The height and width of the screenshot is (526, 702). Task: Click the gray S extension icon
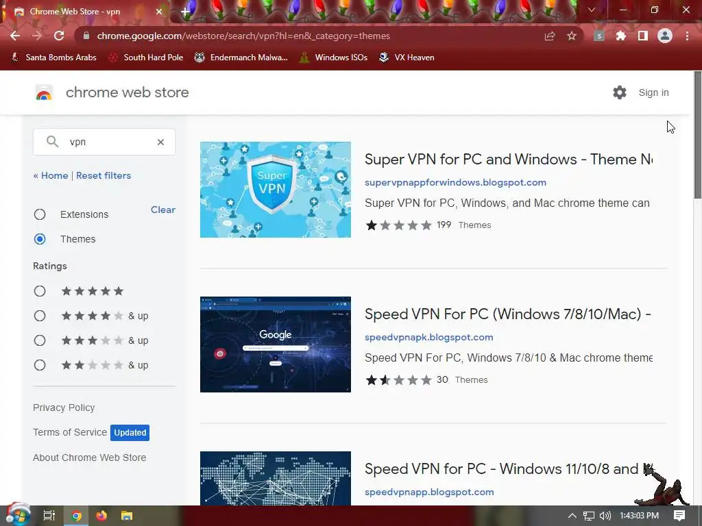click(x=599, y=36)
